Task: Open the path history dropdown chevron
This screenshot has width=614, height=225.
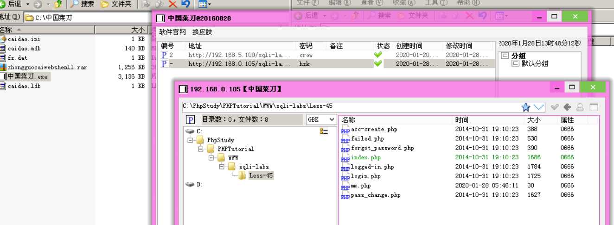Action: (x=539, y=107)
